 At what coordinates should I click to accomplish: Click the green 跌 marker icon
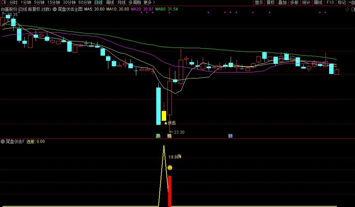[x=158, y=136]
